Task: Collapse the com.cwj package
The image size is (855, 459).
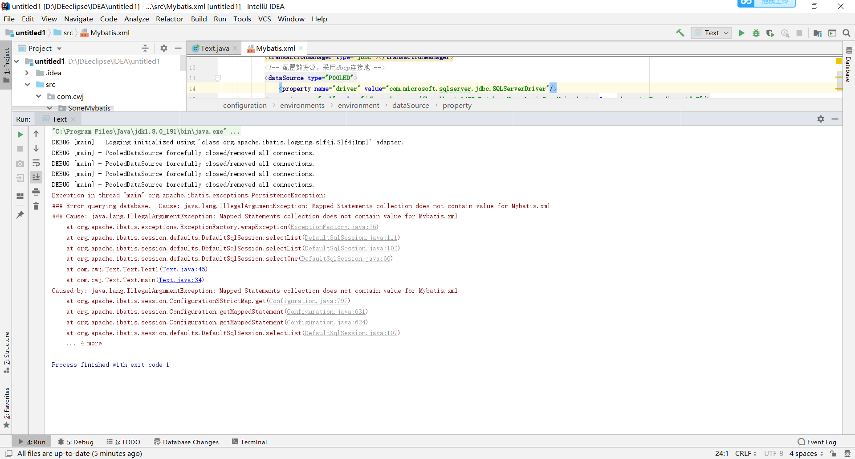Action: (39, 96)
